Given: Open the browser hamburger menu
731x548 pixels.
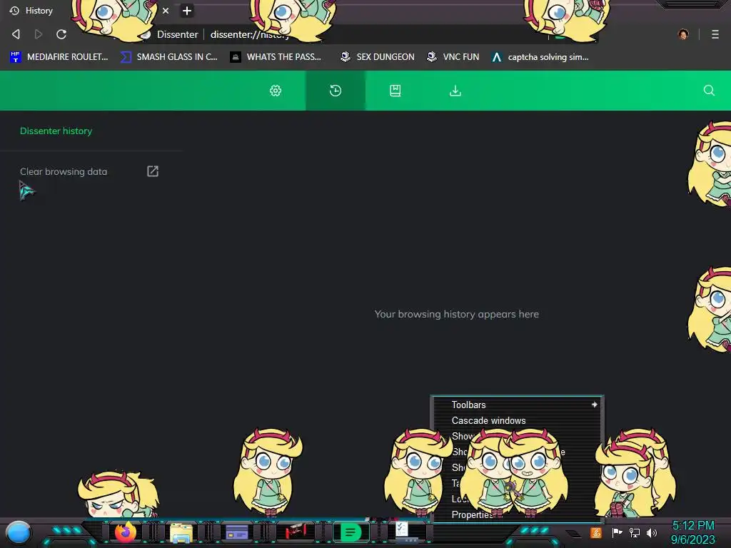Looking at the screenshot, I should click(x=715, y=34).
